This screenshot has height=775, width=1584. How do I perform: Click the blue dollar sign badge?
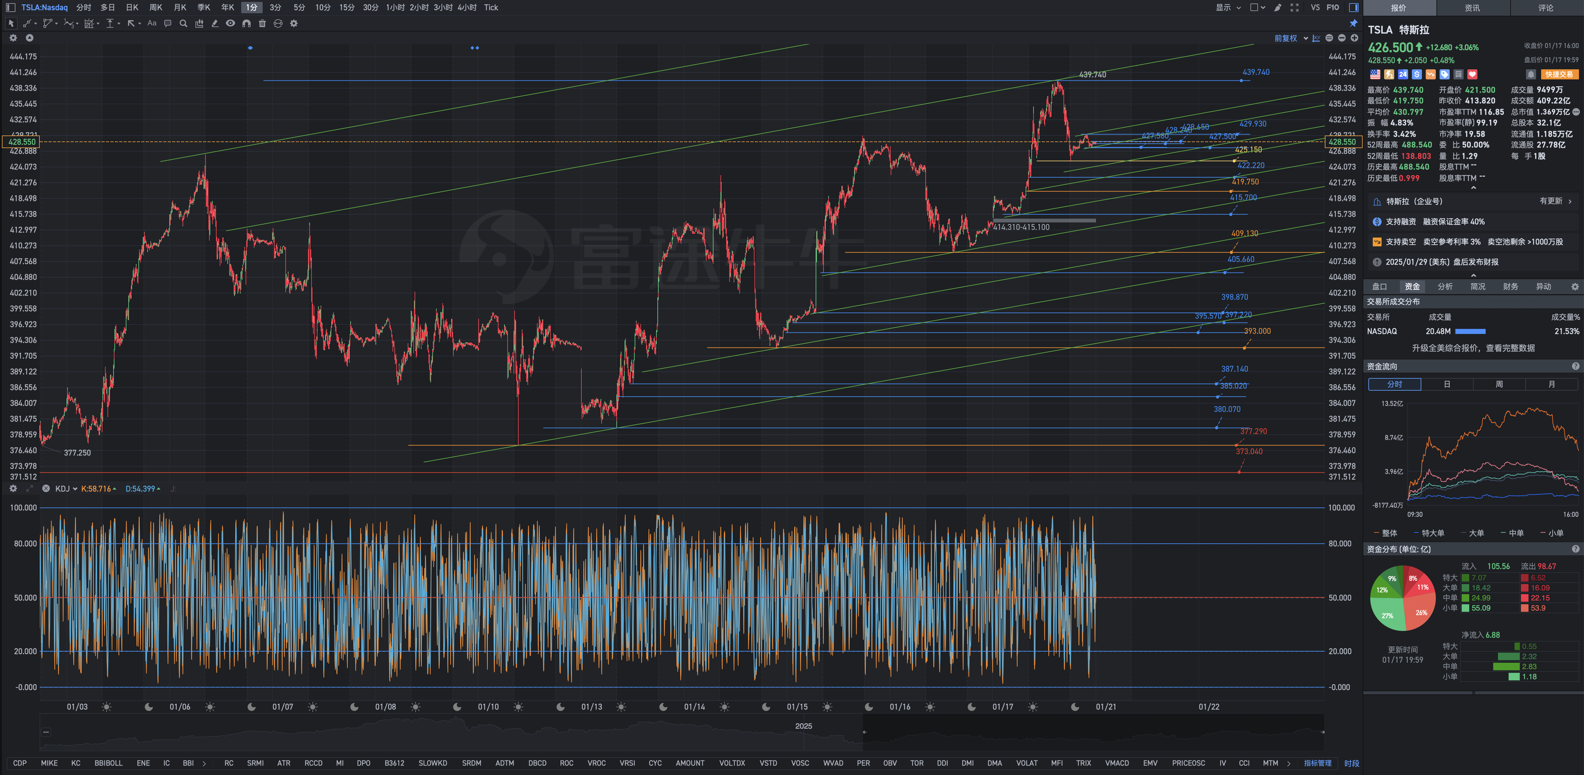tap(1417, 74)
